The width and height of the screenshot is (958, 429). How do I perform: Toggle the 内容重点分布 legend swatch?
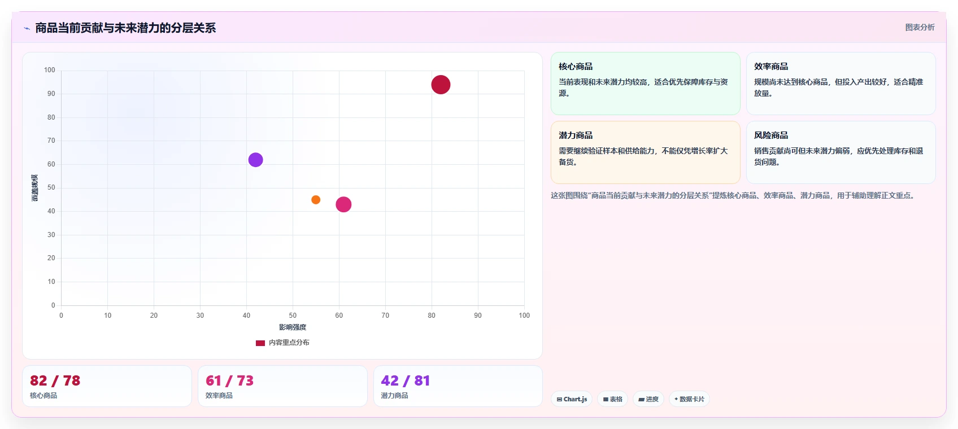click(x=260, y=343)
